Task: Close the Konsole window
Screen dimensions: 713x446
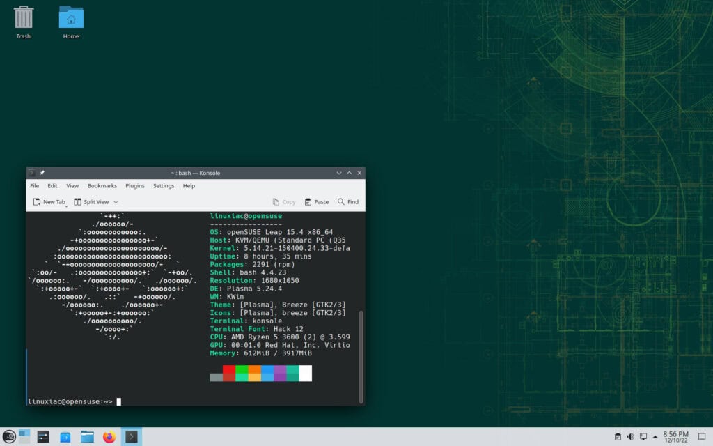Action: 359,173
